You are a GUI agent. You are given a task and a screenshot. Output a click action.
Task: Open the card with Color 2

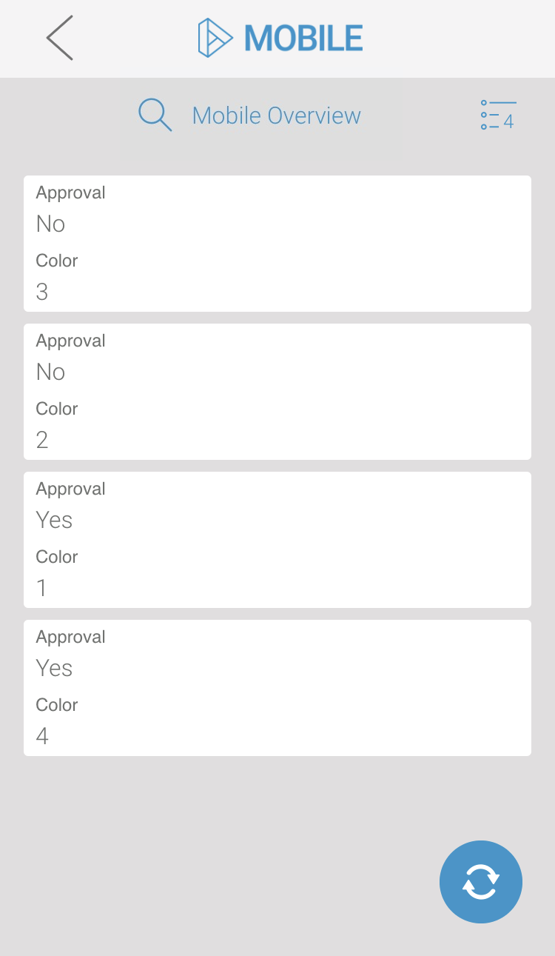(x=277, y=391)
